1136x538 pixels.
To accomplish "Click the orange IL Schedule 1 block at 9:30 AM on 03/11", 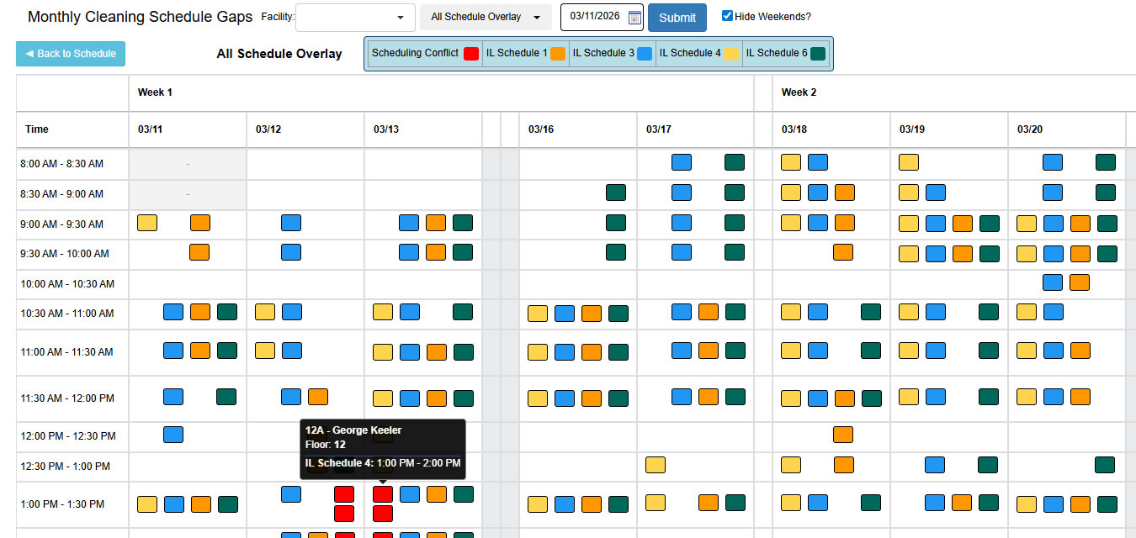I will point(200,253).
